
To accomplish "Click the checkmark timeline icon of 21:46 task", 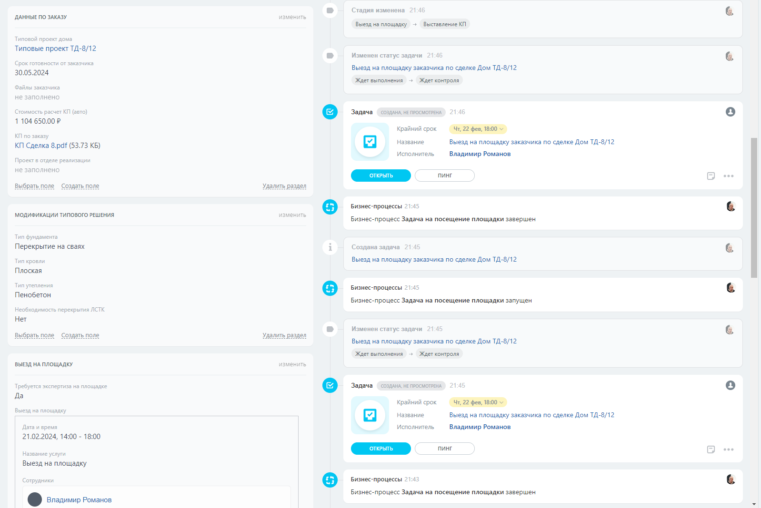I will coord(330,112).
